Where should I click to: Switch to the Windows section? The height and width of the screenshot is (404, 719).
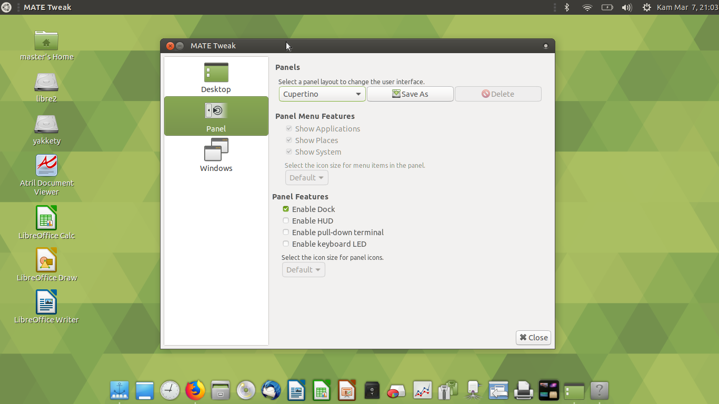(216, 155)
